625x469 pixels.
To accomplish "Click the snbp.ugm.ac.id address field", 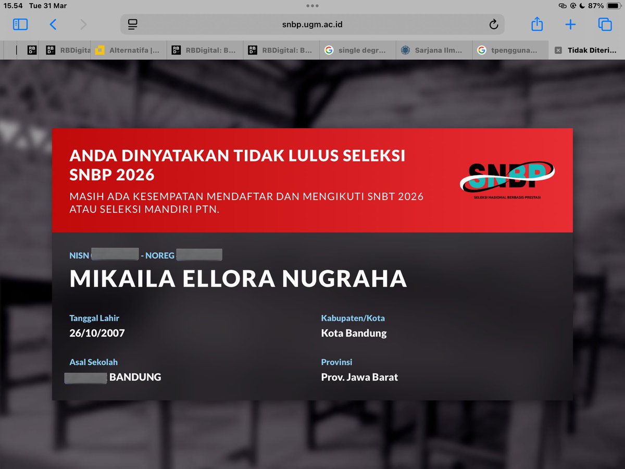I will coord(312,24).
